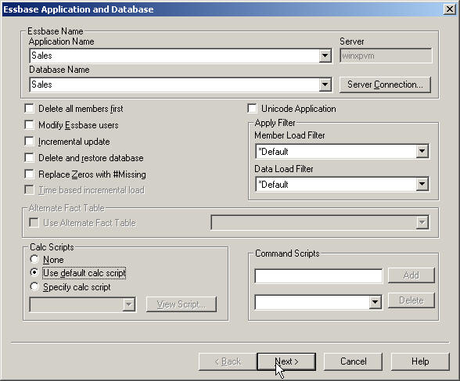Check Replace Zeros with #Missing
This screenshot has width=460, height=381.
tap(30, 174)
